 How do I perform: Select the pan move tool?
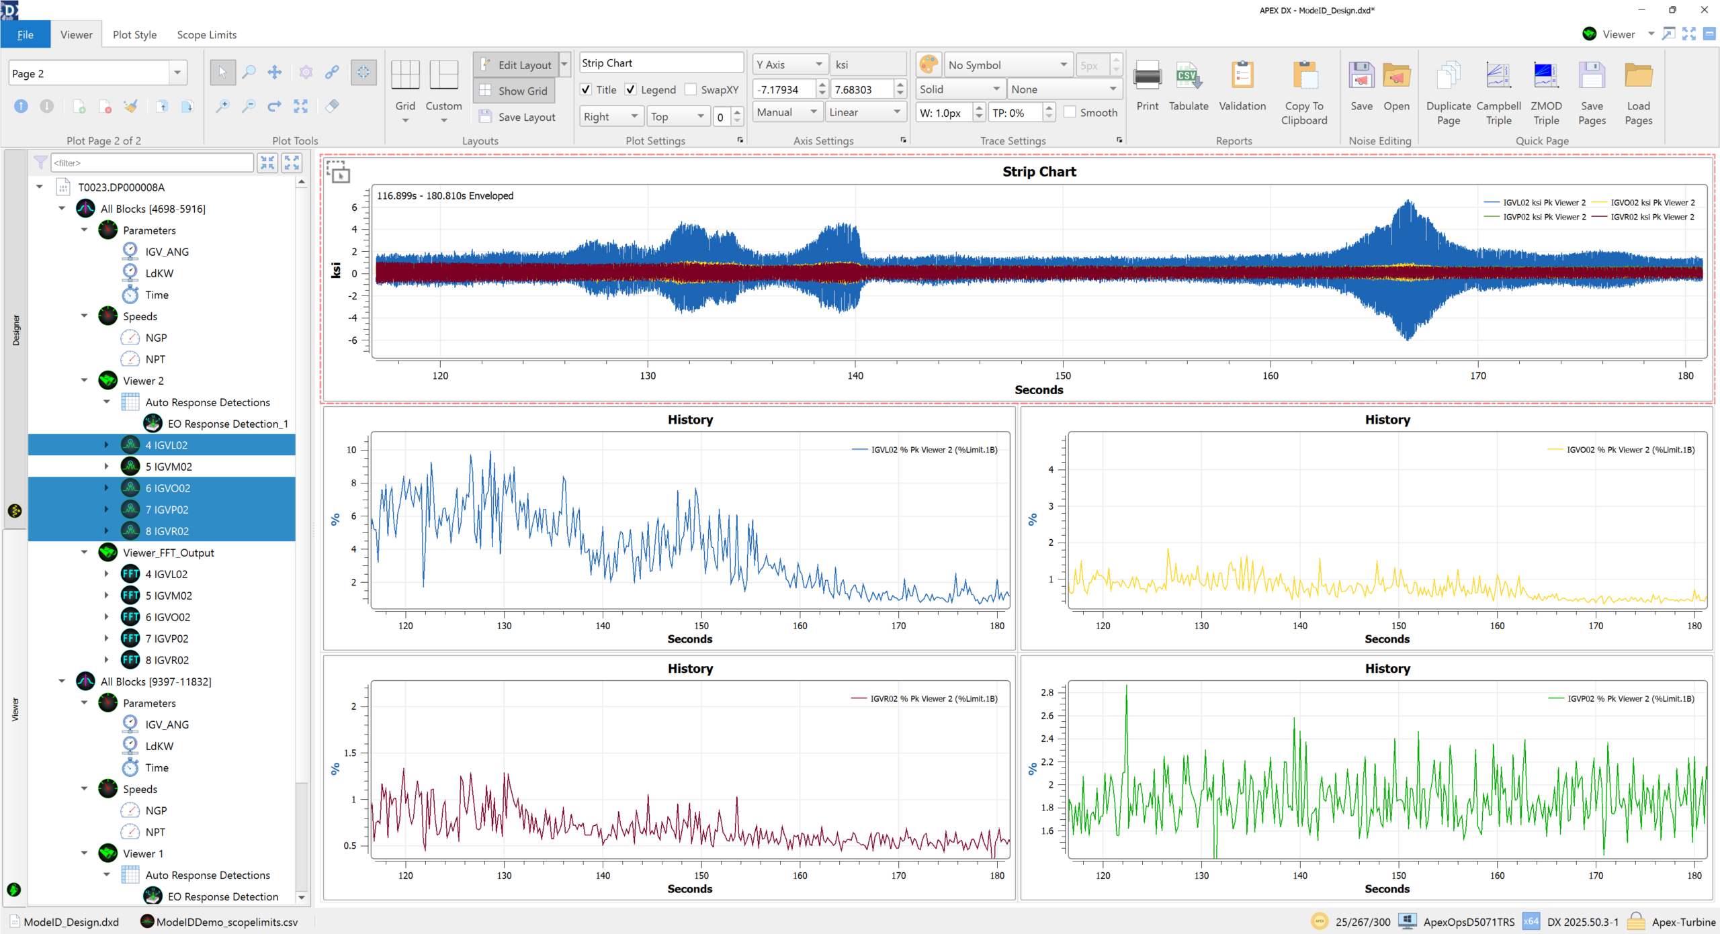[x=275, y=73]
